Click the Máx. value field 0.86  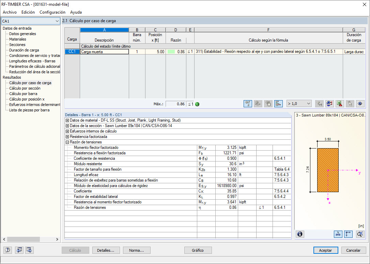tap(175, 104)
